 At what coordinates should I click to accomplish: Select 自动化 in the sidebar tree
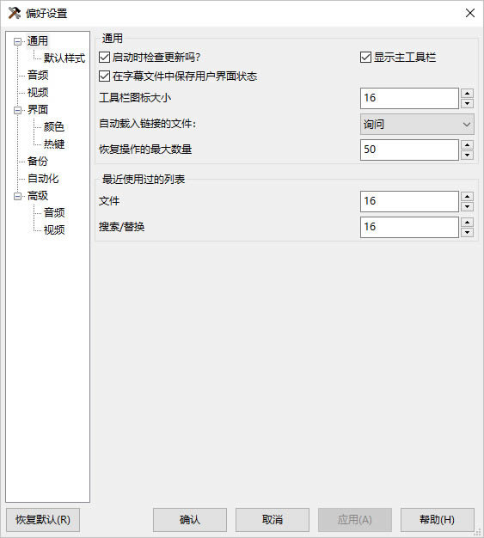(x=43, y=178)
